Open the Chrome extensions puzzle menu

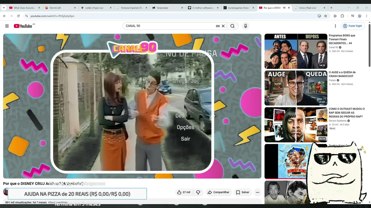point(342,16)
